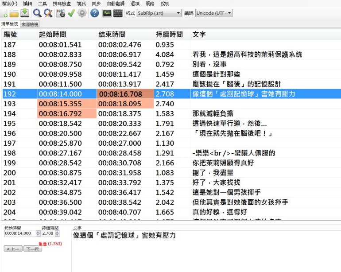Open the Unicode (UTF- encoding dropdown
341x272 pixels.
[x=214, y=13]
